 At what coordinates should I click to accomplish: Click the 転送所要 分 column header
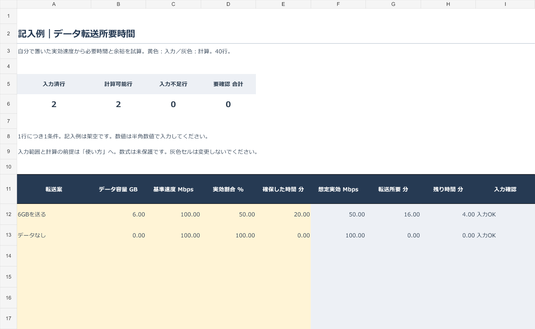393,189
